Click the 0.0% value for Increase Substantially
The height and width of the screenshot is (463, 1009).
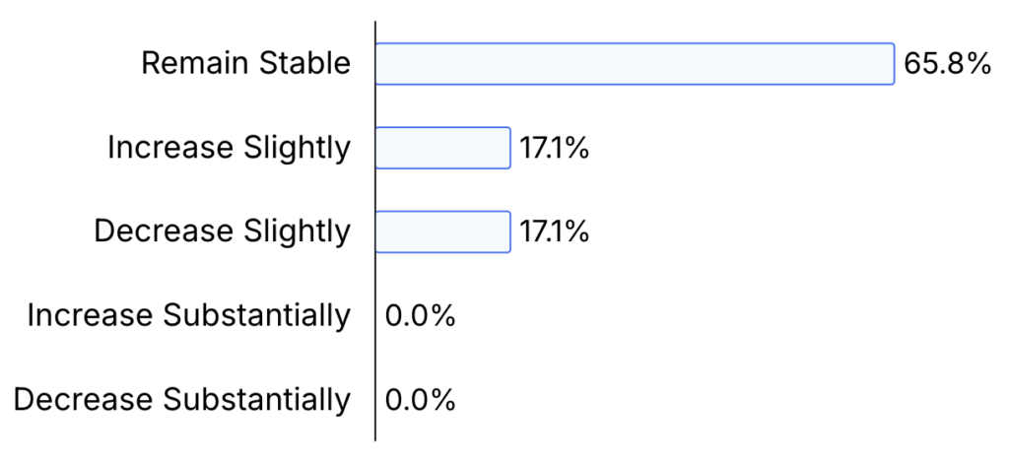point(420,316)
